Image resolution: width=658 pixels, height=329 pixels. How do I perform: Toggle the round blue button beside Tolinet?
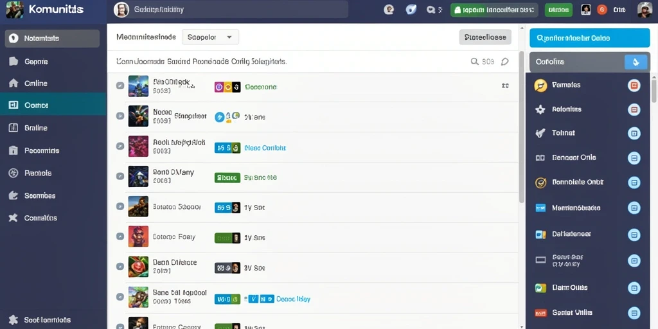(634, 134)
